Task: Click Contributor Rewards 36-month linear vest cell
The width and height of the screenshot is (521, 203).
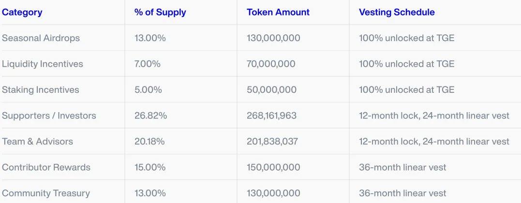Action: click(x=402, y=167)
